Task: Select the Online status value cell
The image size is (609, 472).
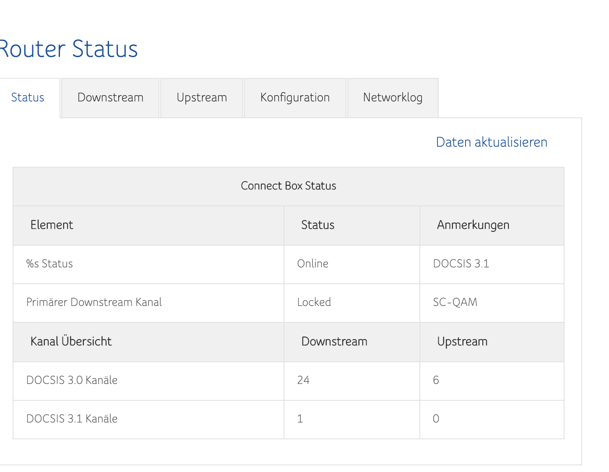Action: [313, 264]
